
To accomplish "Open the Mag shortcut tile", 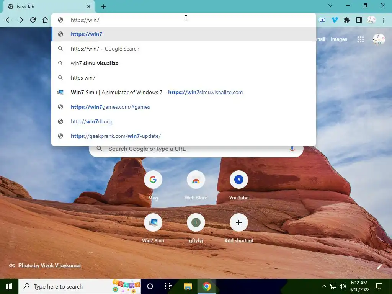I will tap(153, 186).
